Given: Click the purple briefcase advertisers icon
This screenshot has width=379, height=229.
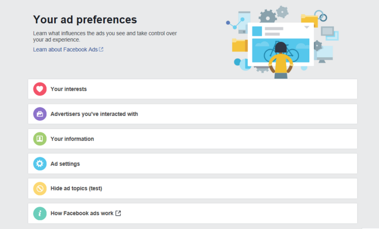Looking at the screenshot, I should coord(40,114).
